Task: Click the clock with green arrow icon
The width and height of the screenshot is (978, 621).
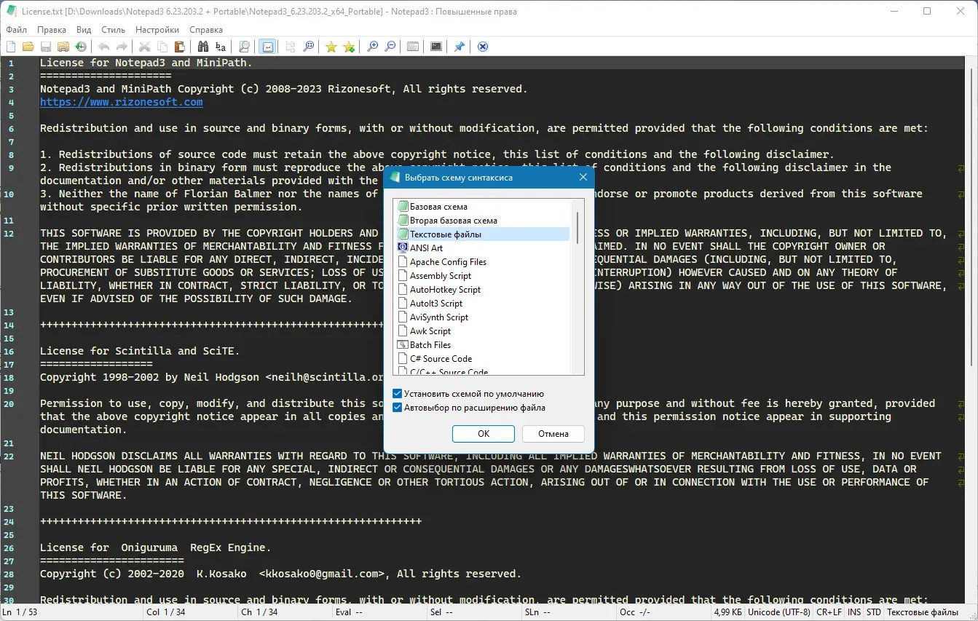Action: [x=81, y=47]
